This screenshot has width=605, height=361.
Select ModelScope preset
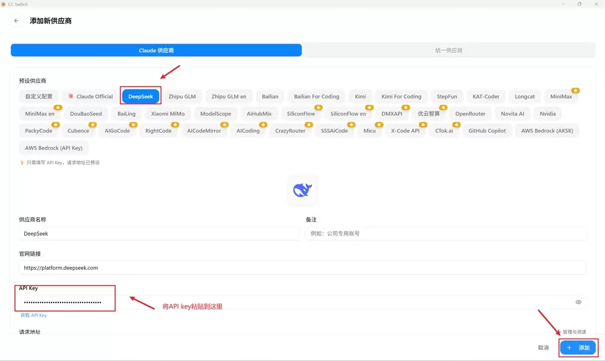[216, 114]
